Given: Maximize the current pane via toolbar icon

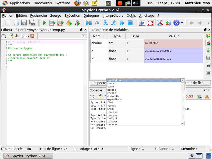Looking at the screenshot, I should 142,23.
